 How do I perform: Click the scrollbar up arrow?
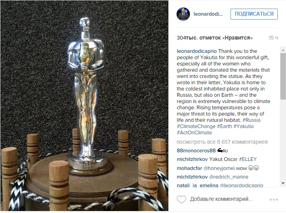pyautogui.click(x=283, y=50)
